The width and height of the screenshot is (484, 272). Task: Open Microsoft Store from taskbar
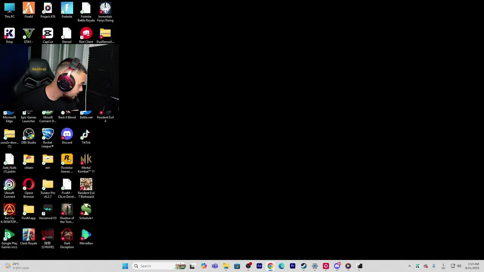pos(237,266)
